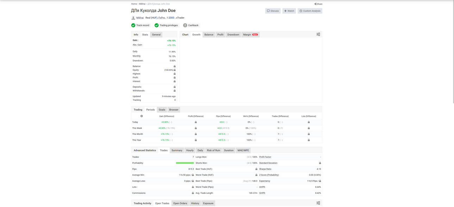Viewport: 454px width, 207px height.
Task: Click the Equity lock icon
Action: click(x=175, y=70)
